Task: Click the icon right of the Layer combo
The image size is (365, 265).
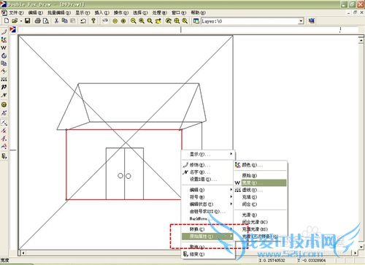Action: (x=312, y=21)
